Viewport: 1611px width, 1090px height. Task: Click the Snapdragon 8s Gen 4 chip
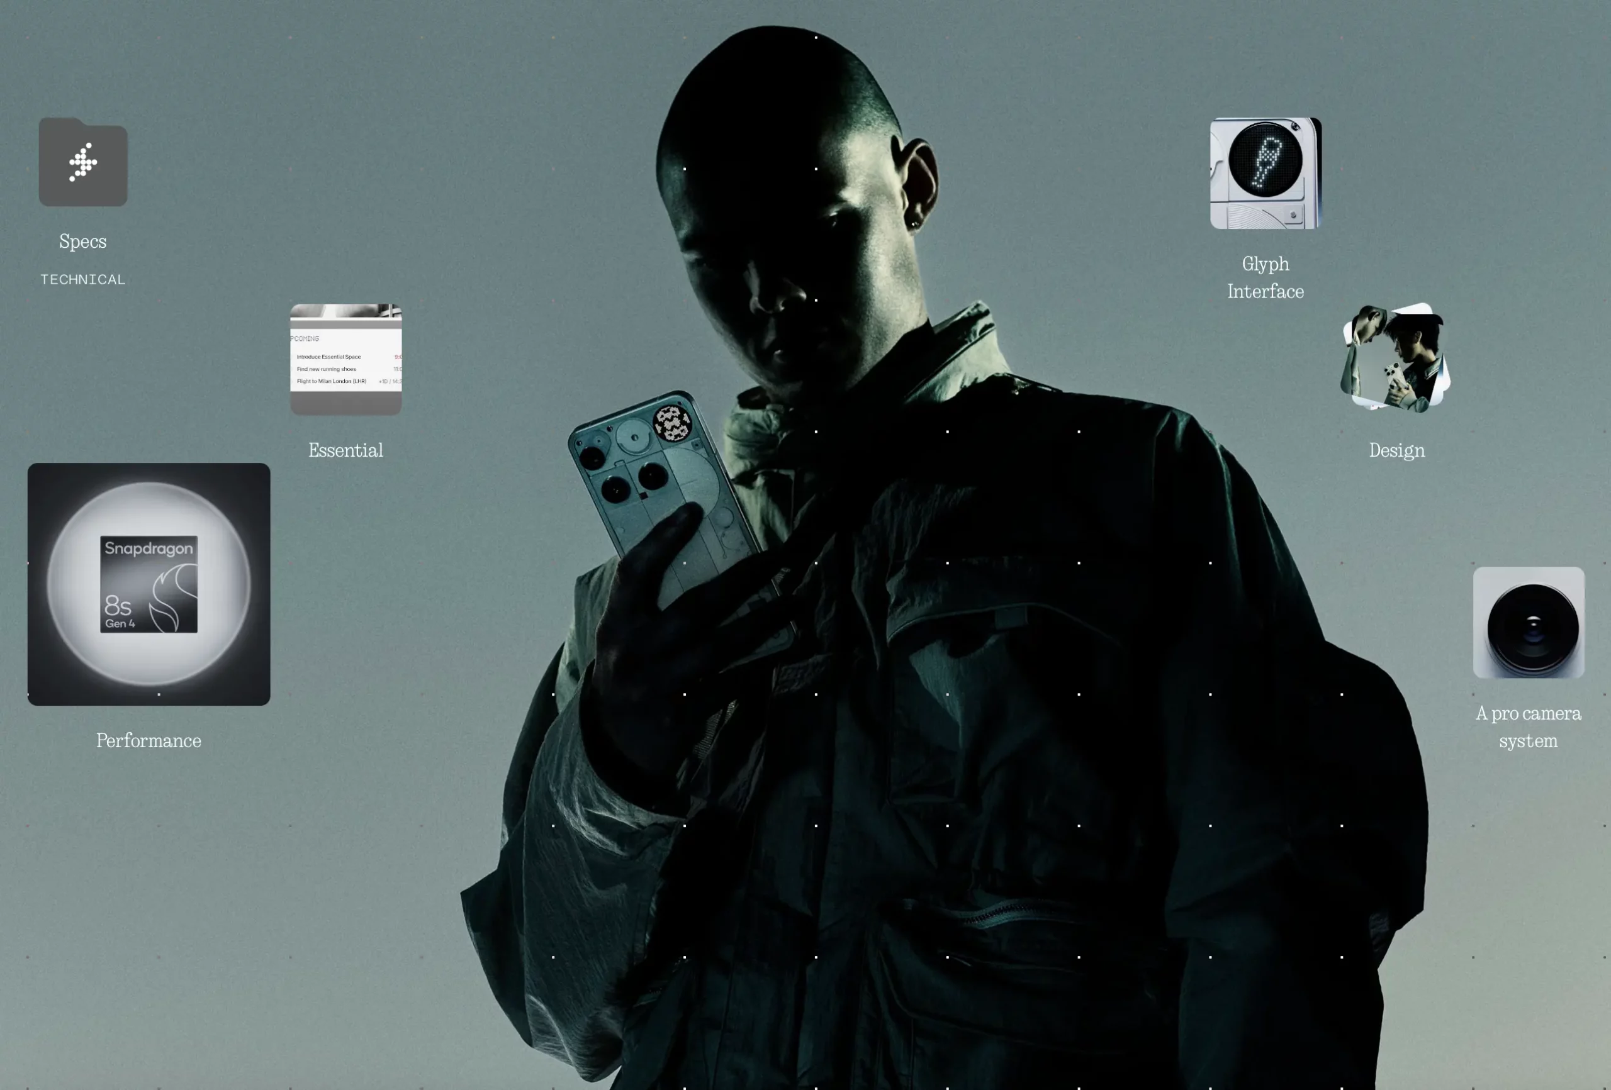[149, 584]
